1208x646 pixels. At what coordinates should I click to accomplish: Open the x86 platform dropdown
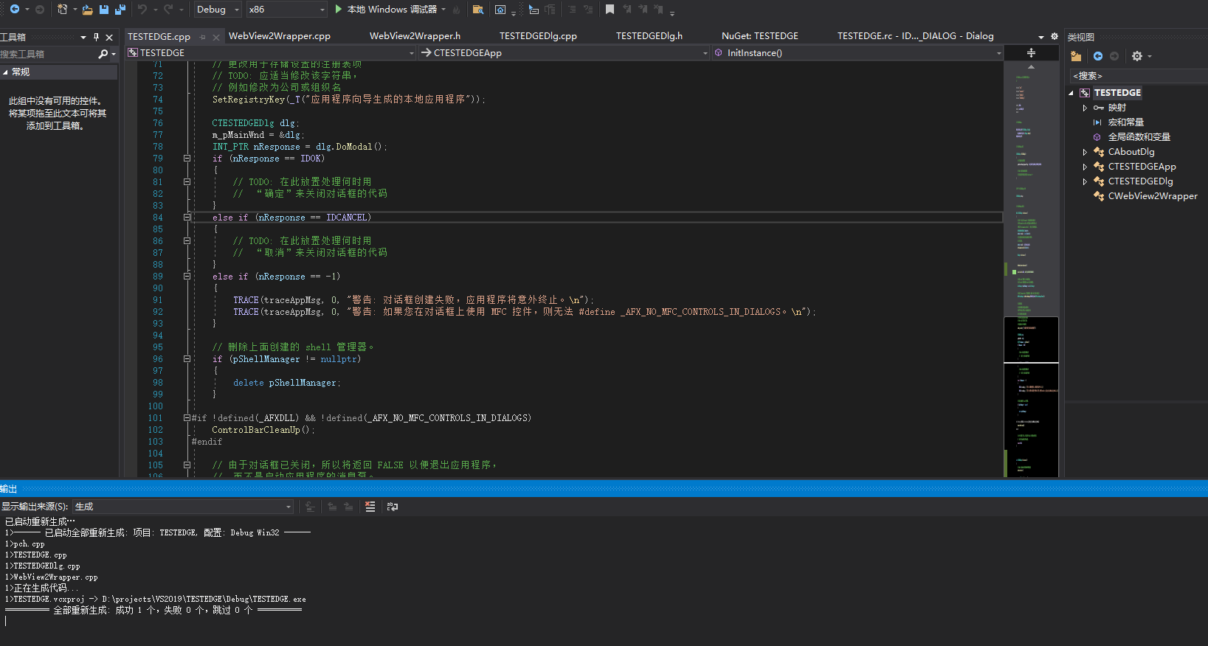point(287,9)
